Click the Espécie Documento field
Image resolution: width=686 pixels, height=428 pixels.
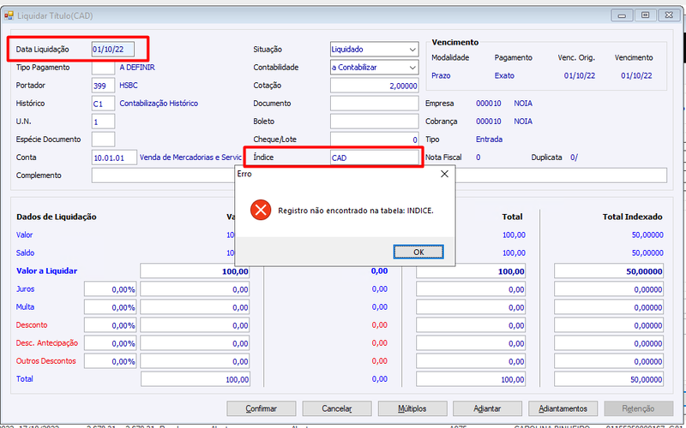103,140
